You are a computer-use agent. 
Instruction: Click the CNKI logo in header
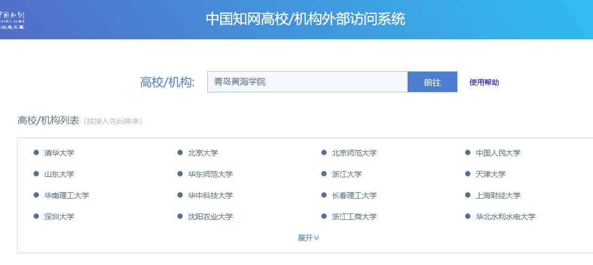pyautogui.click(x=12, y=20)
